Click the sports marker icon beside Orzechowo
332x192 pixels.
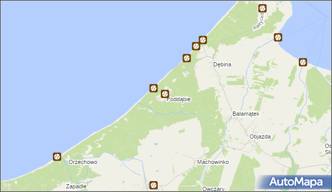[57, 157]
